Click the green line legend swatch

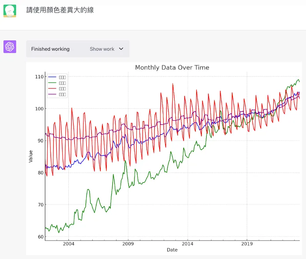[52, 83]
